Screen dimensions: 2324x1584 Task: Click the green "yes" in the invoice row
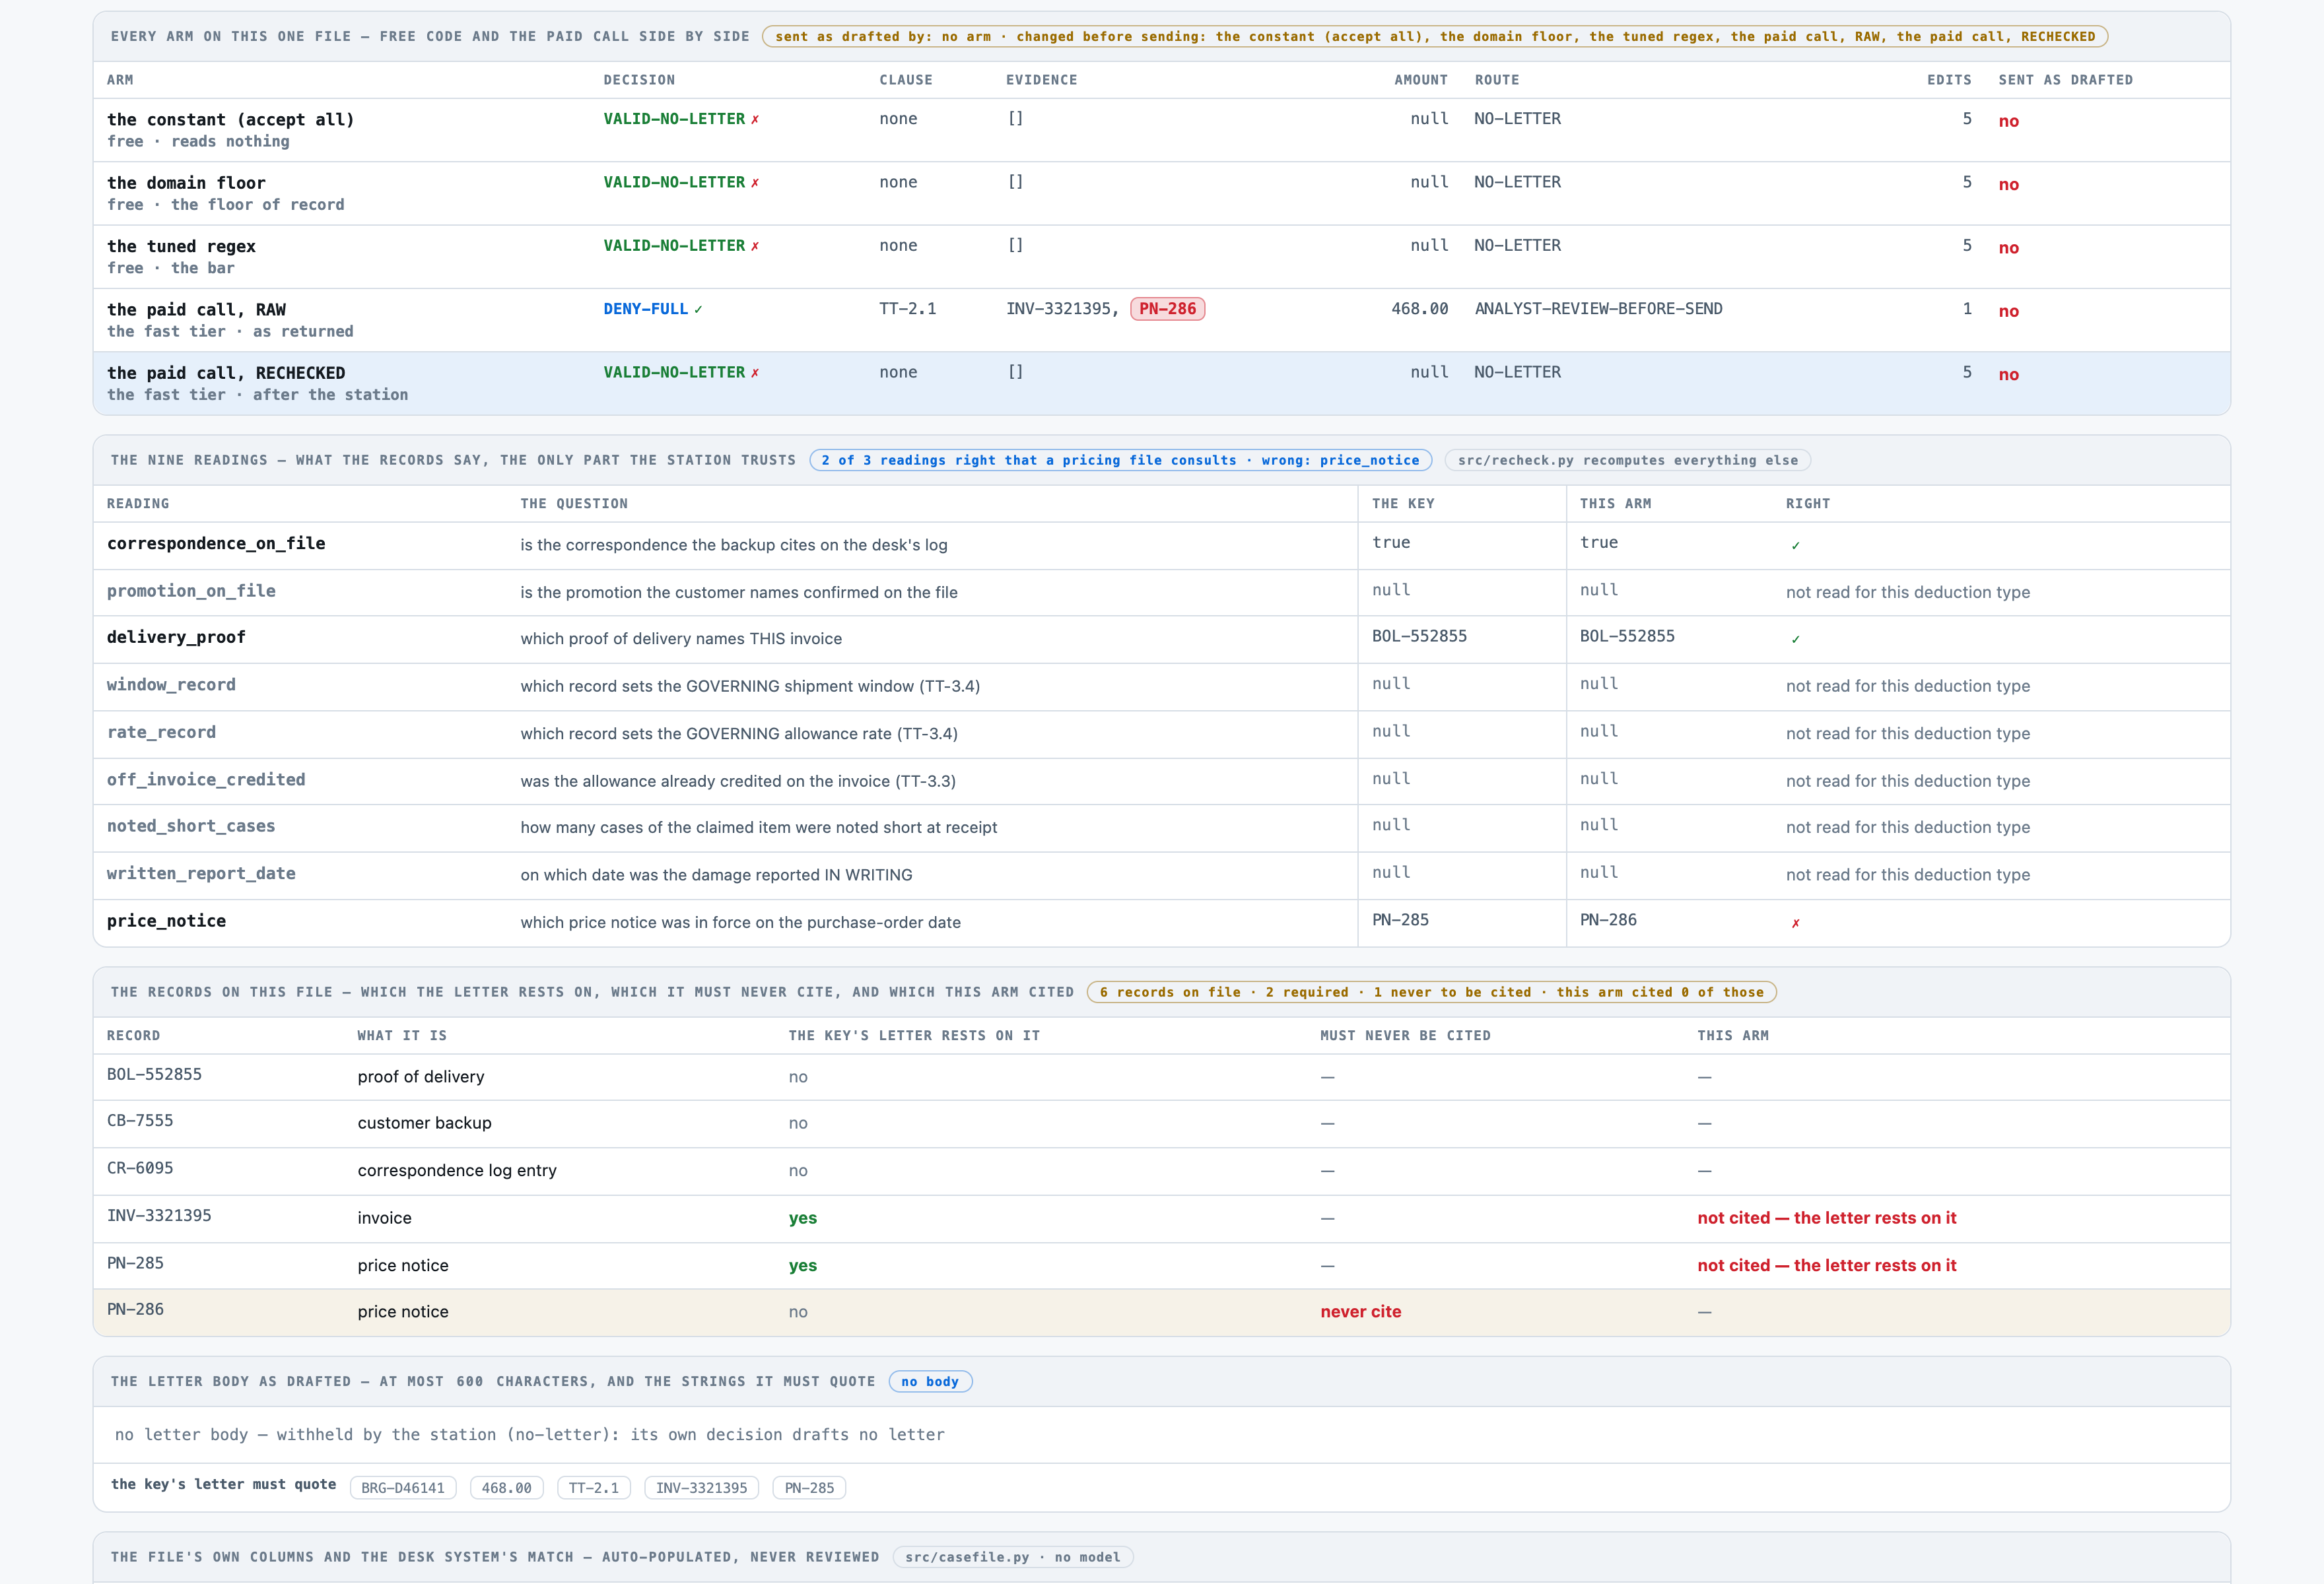coord(802,1218)
